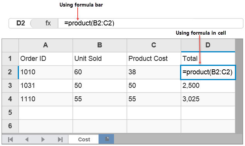Click cell D2 with product formula
The image size is (245, 146).
click(x=208, y=72)
